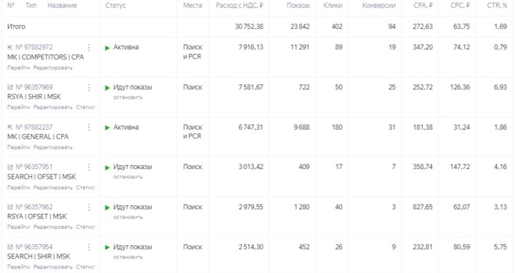
Task: Click campaign type icon beside № 97882237
Action: click(10, 127)
